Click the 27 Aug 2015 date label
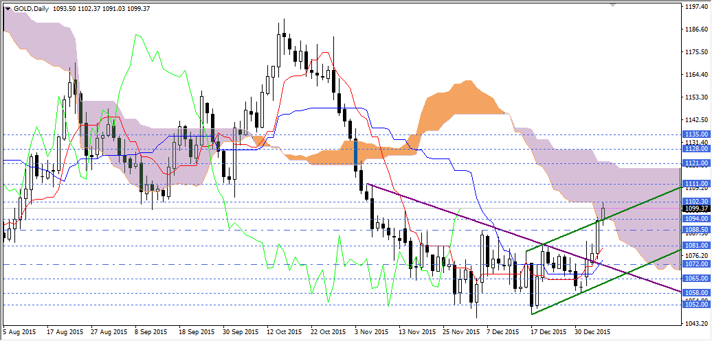This screenshot has width=712, height=341. [111, 331]
